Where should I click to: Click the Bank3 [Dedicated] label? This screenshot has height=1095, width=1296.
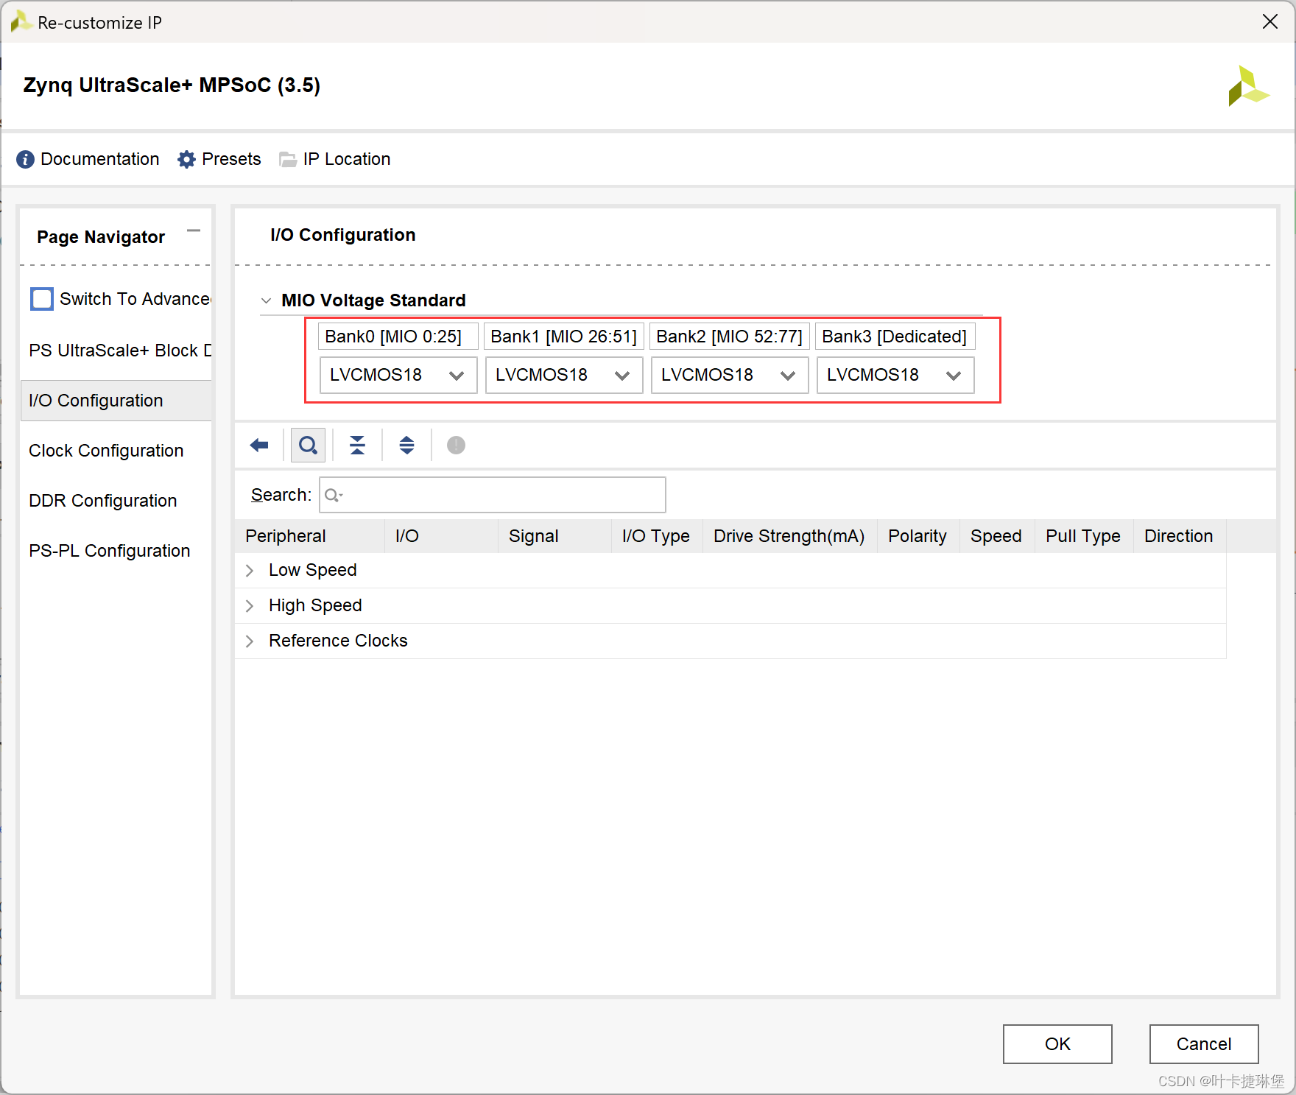pyautogui.click(x=895, y=337)
